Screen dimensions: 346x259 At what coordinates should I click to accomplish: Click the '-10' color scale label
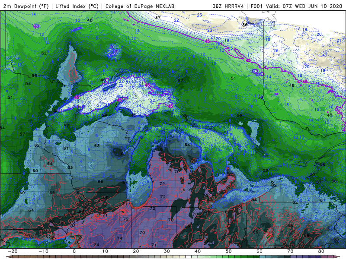pyautogui.click(x=43, y=251)
